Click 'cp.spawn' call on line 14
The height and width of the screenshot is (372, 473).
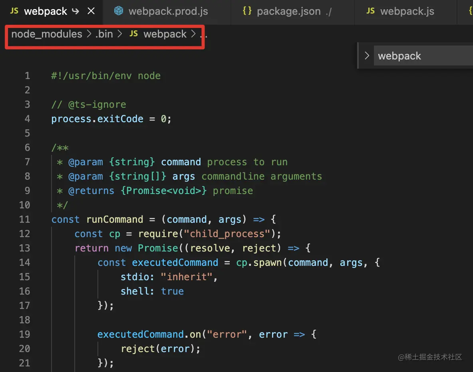[259, 263]
